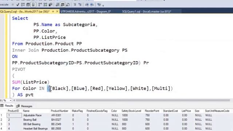Click the ListPrice column header

[x=186, y=111]
